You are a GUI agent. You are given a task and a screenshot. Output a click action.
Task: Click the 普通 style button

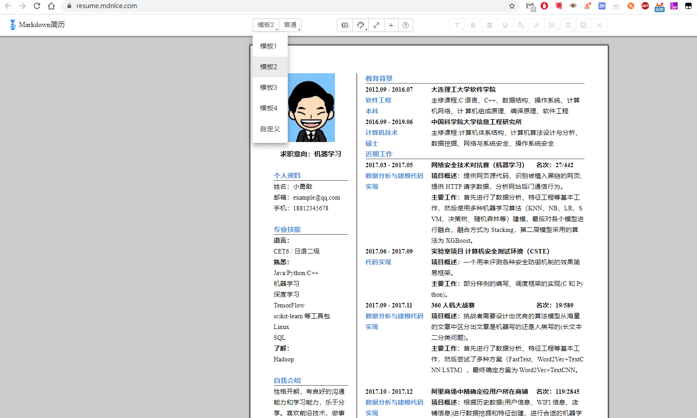pyautogui.click(x=290, y=25)
